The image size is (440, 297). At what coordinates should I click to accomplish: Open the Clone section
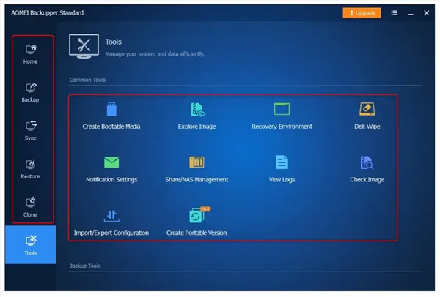pyautogui.click(x=30, y=208)
